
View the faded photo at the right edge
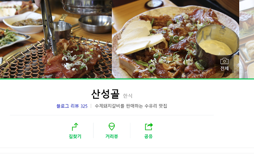[x=247, y=39]
